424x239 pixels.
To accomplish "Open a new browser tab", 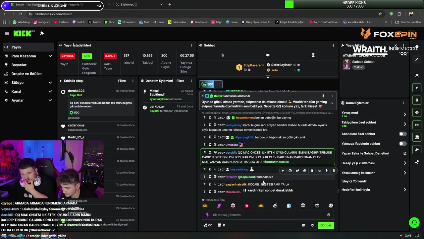I will pyautogui.click(x=170, y=5).
